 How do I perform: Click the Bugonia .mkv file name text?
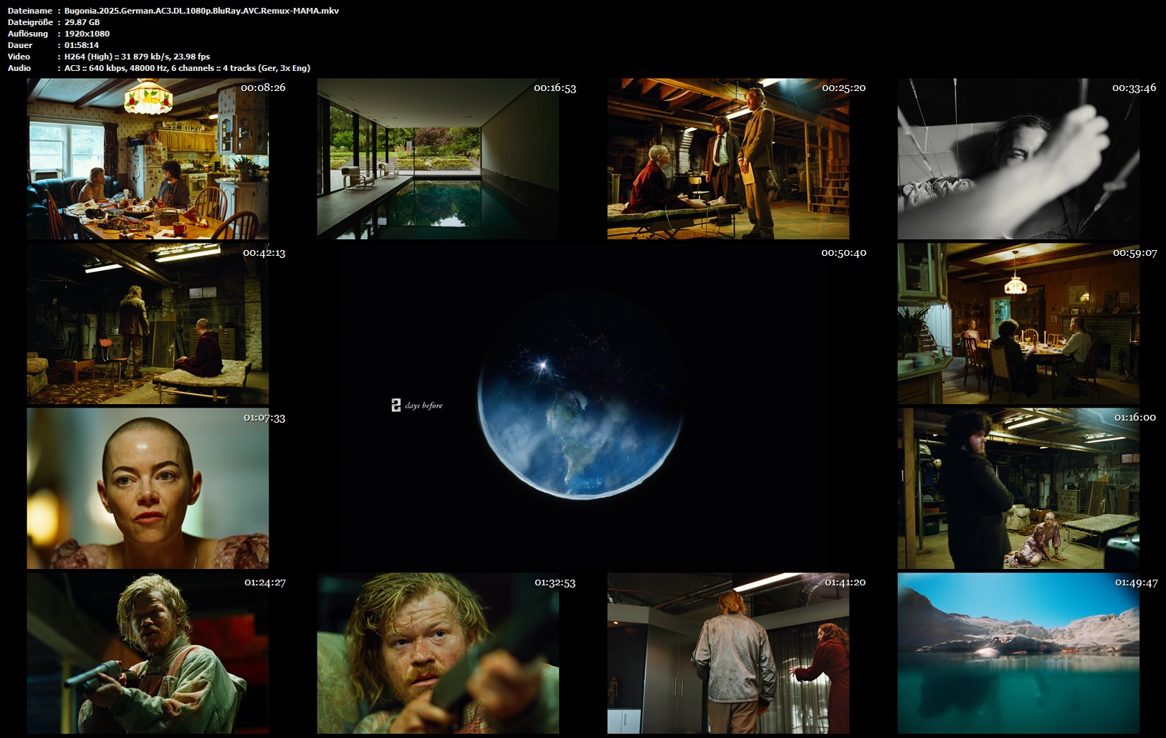pos(201,11)
